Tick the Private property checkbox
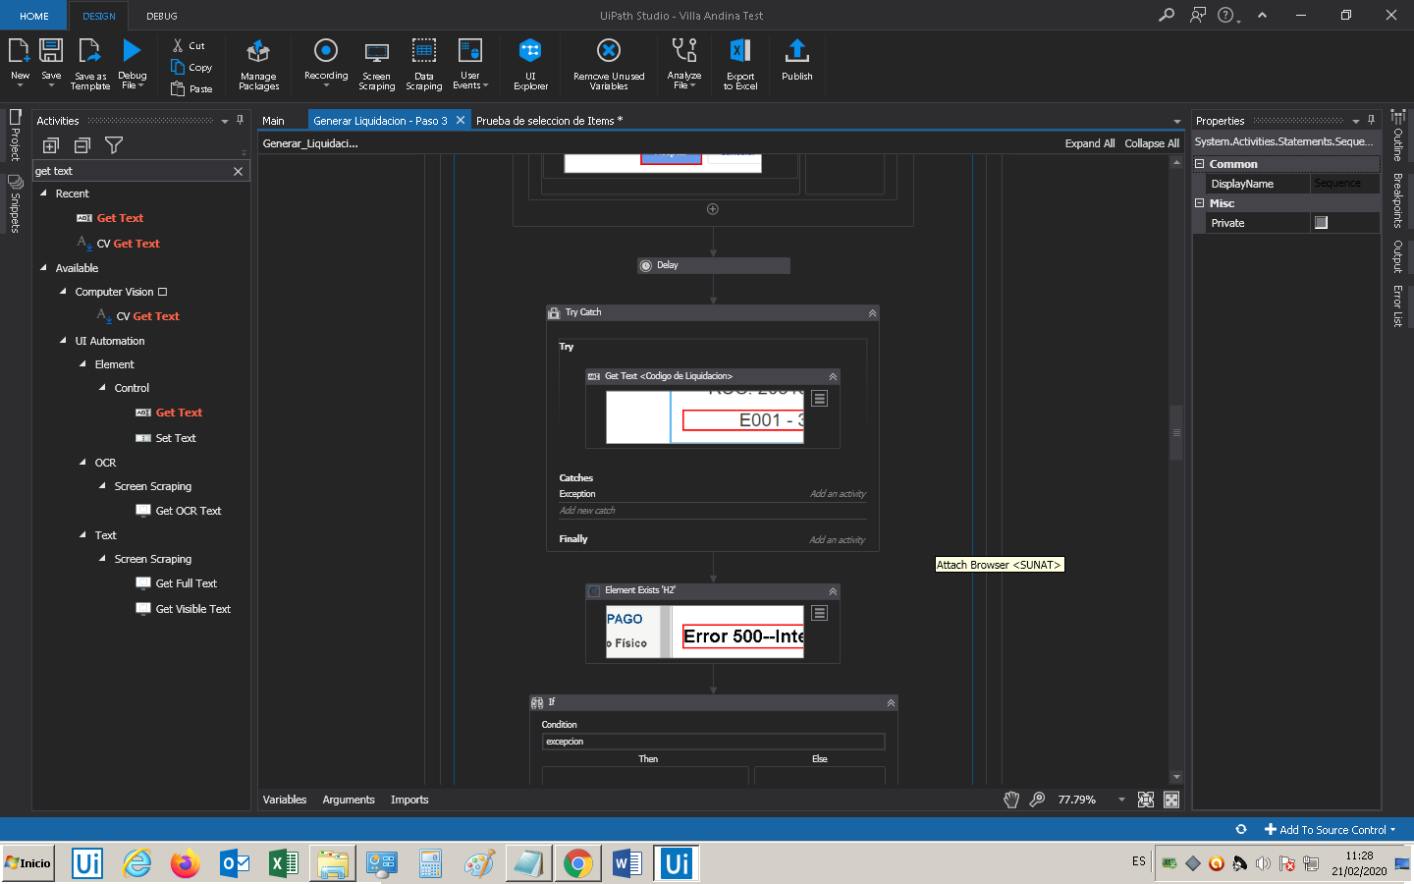The height and width of the screenshot is (884, 1414). [1321, 223]
